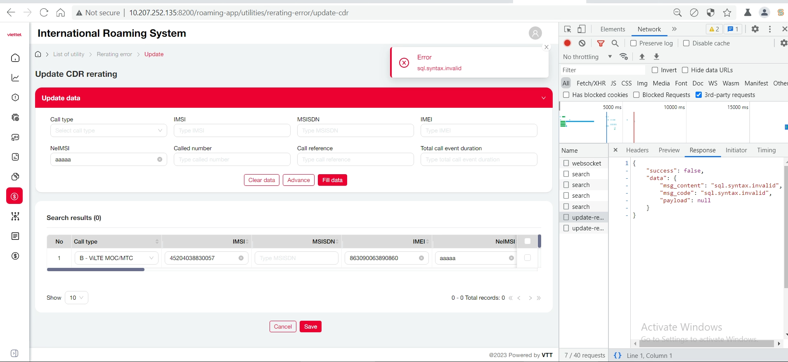Open the Call type select dropdown

click(108, 130)
